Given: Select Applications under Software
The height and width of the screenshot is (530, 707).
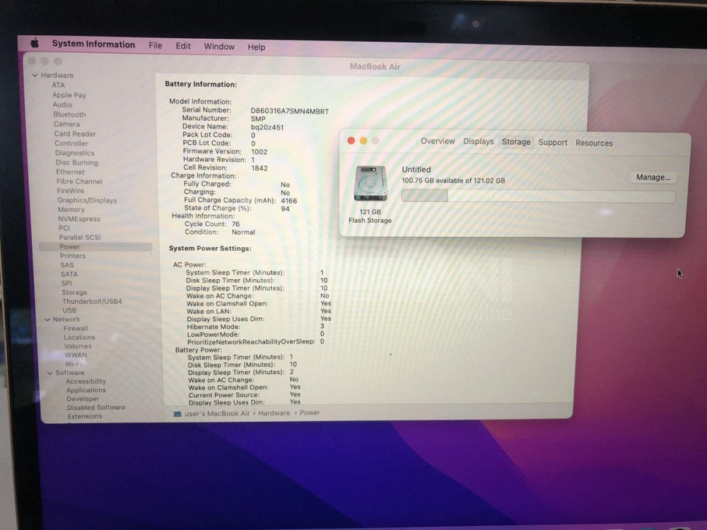Looking at the screenshot, I should (86, 389).
